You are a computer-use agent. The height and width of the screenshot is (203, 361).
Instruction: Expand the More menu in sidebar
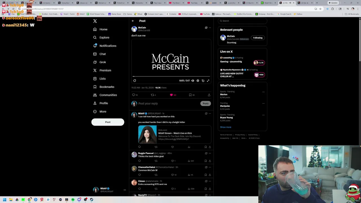[100, 111]
